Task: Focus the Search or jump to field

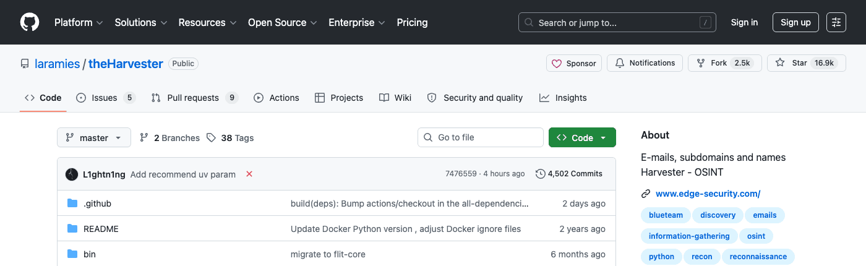Action: click(617, 22)
